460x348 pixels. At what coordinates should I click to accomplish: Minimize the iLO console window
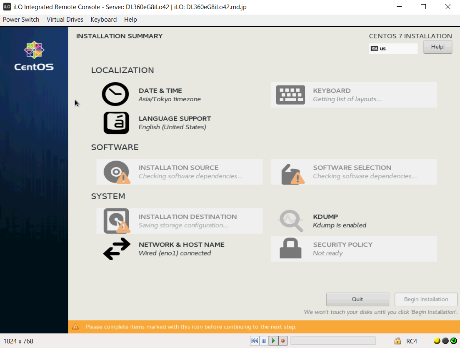[399, 7]
